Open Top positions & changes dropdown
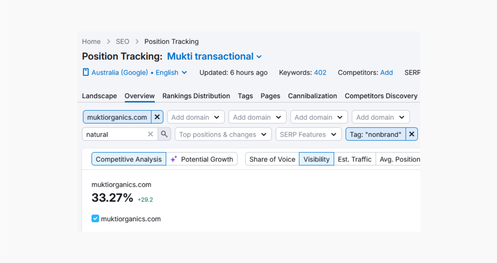Image resolution: width=497 pixels, height=263 pixels. coord(223,134)
